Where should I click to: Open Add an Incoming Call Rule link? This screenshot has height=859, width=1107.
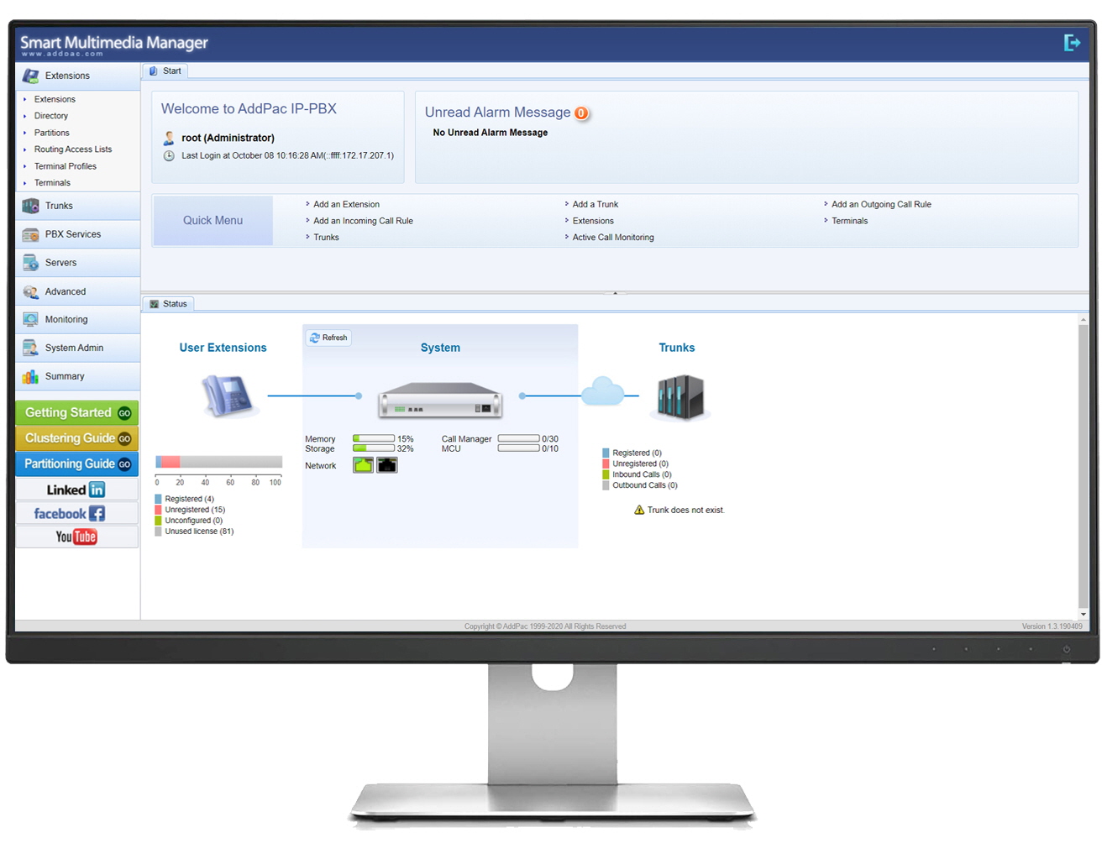[363, 221]
